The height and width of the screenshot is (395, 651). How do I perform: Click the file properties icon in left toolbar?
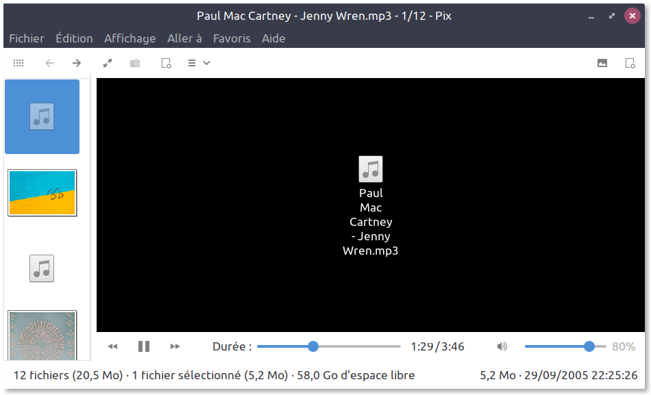166,63
